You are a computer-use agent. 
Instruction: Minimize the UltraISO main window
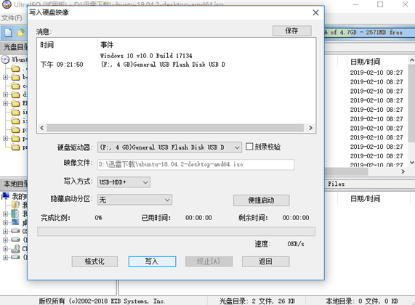pyautogui.click(x=355, y=4)
